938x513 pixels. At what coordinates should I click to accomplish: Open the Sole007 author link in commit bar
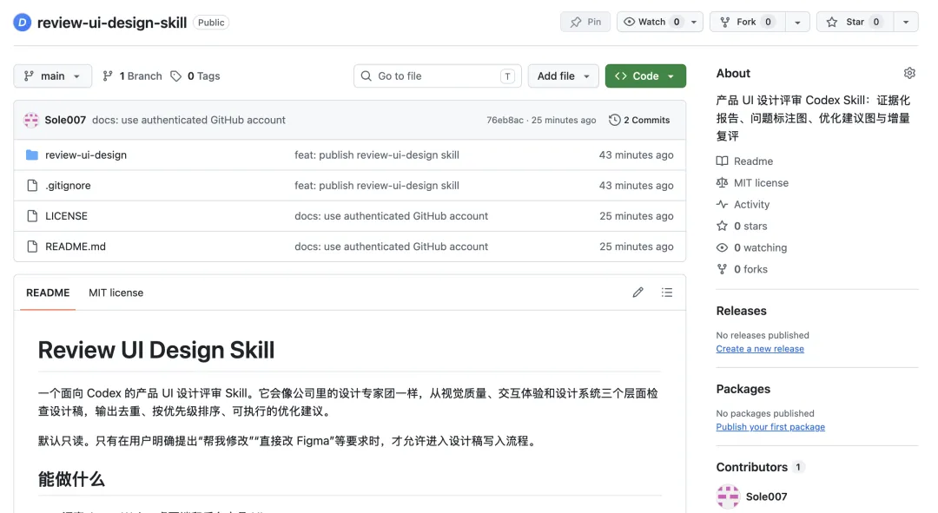65,120
